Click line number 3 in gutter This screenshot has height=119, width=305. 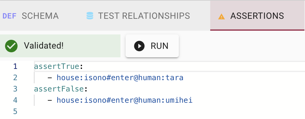point(15,89)
